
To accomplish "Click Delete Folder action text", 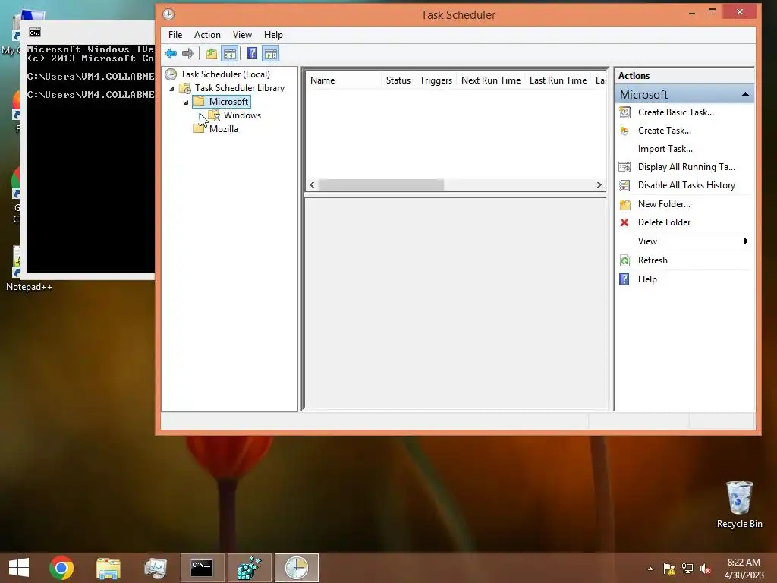I will (x=664, y=222).
